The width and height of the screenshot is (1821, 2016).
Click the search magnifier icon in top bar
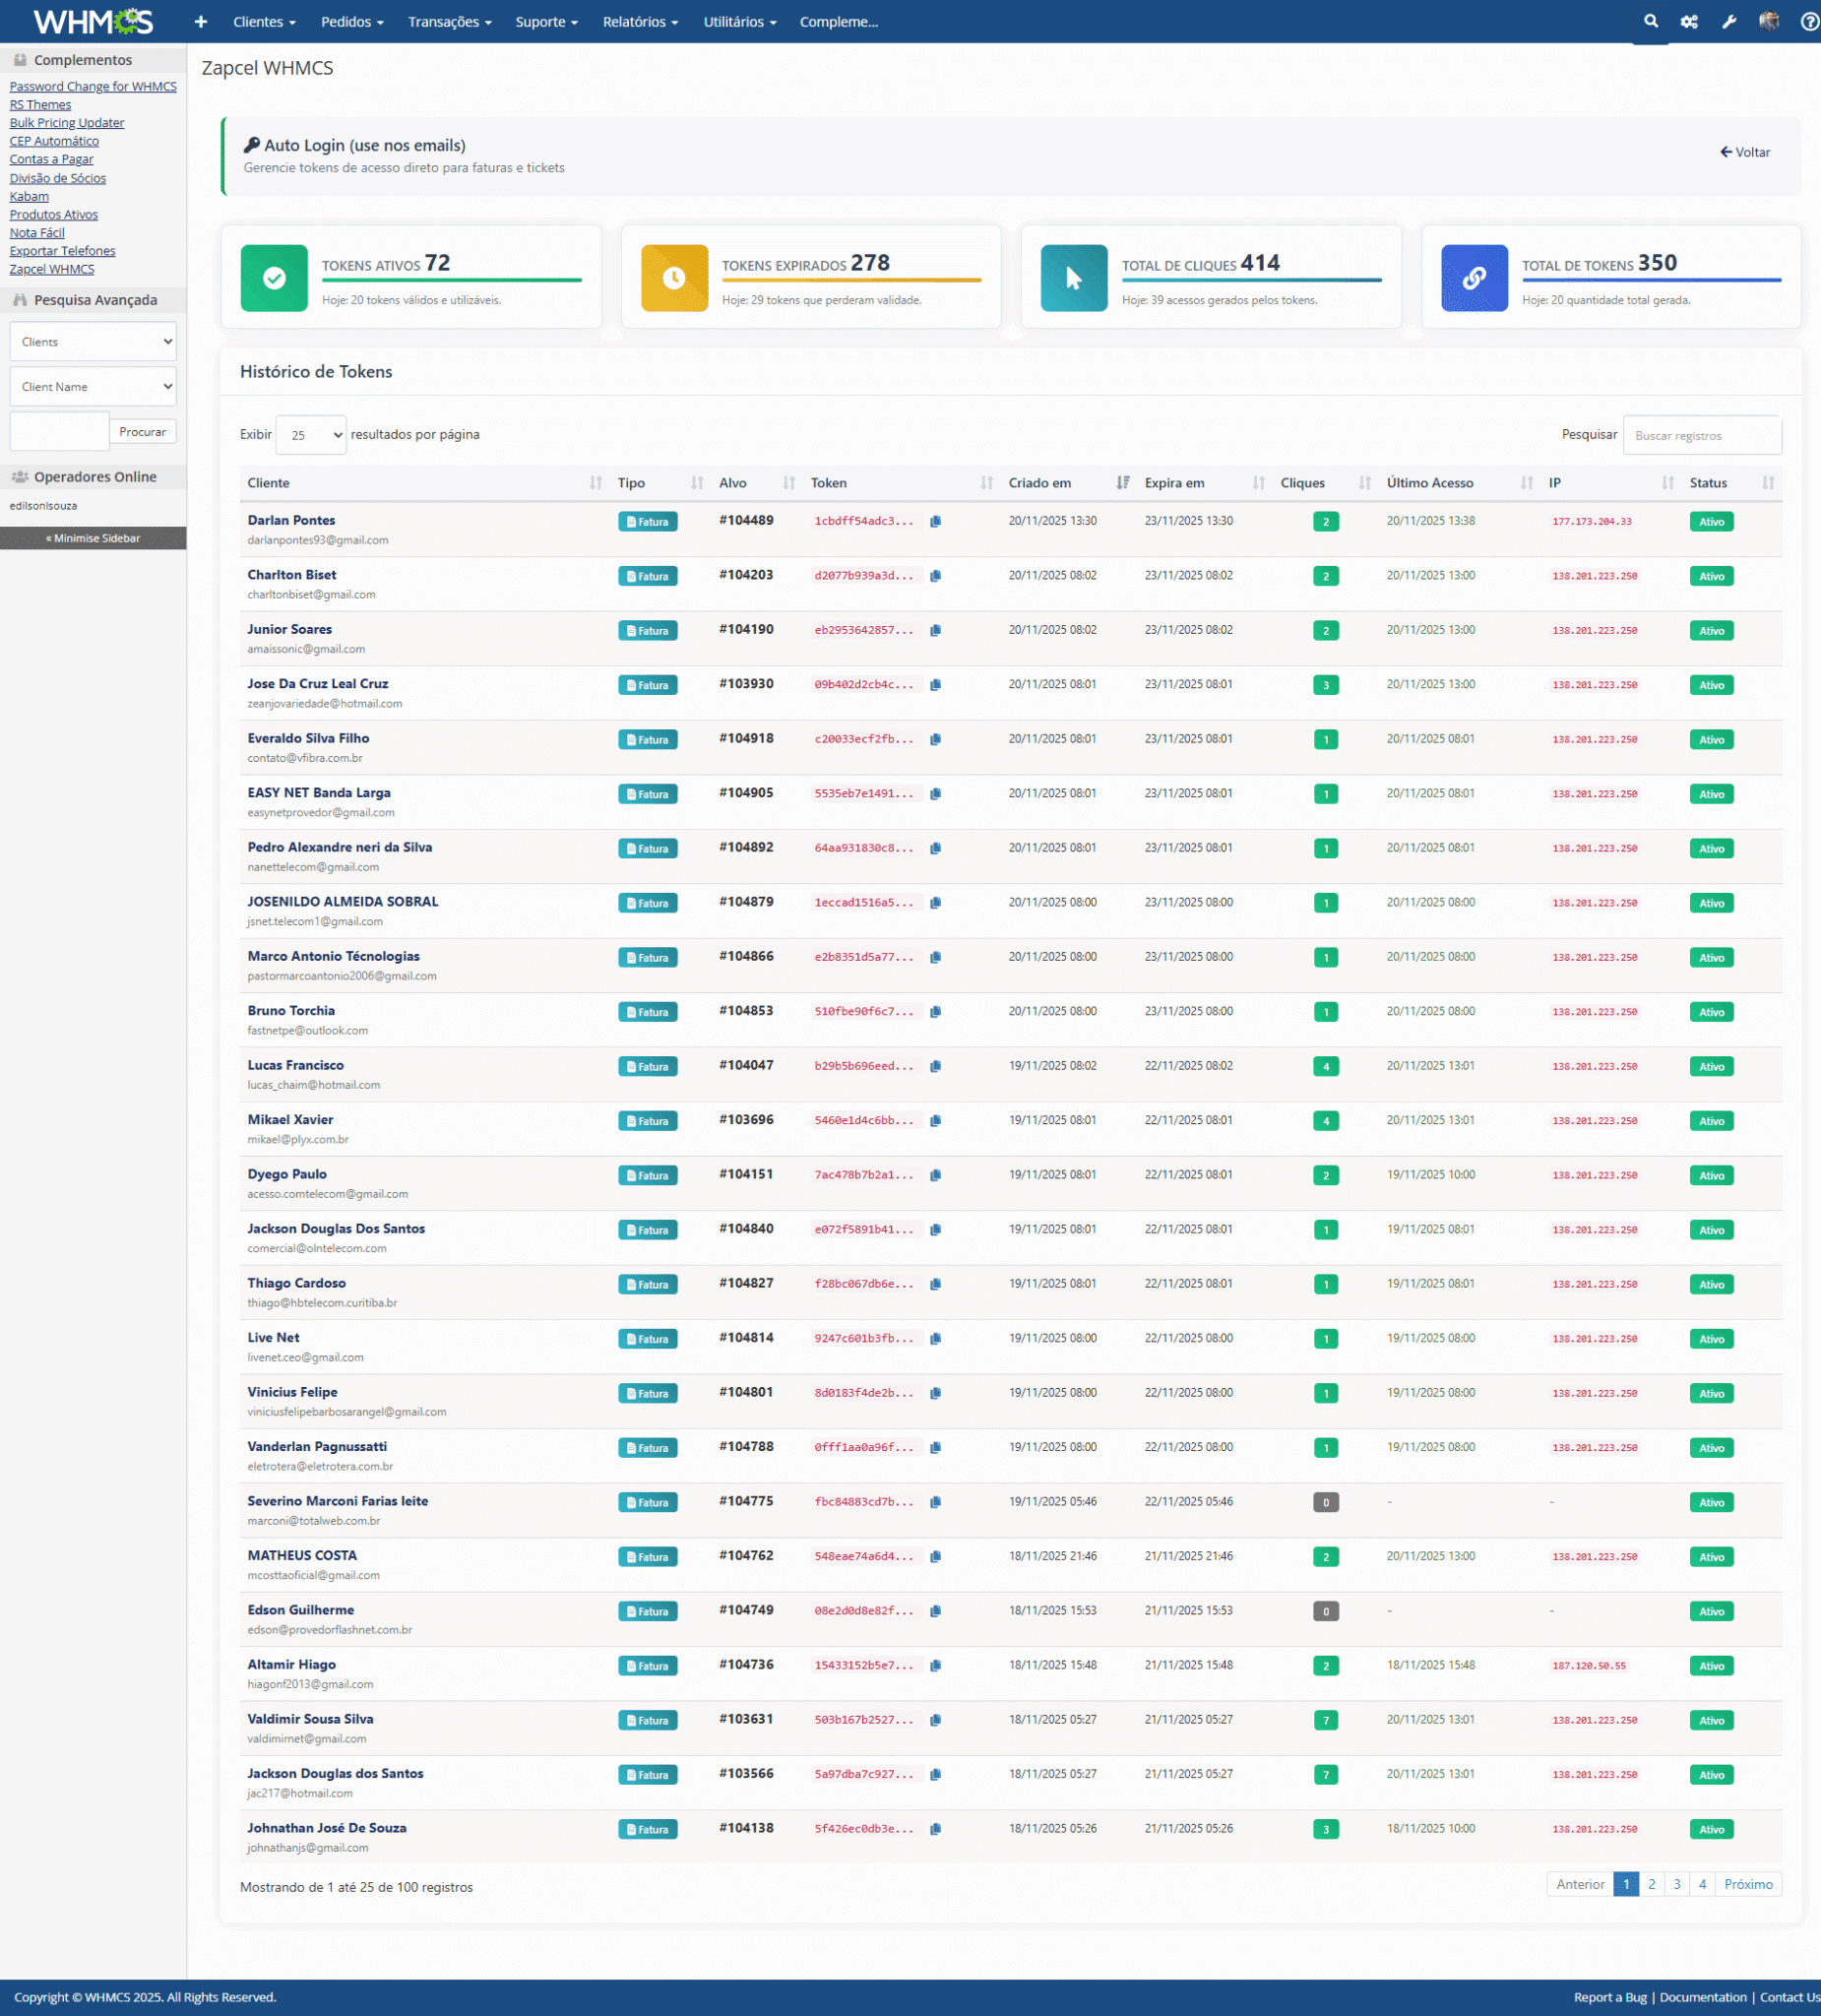(1650, 21)
